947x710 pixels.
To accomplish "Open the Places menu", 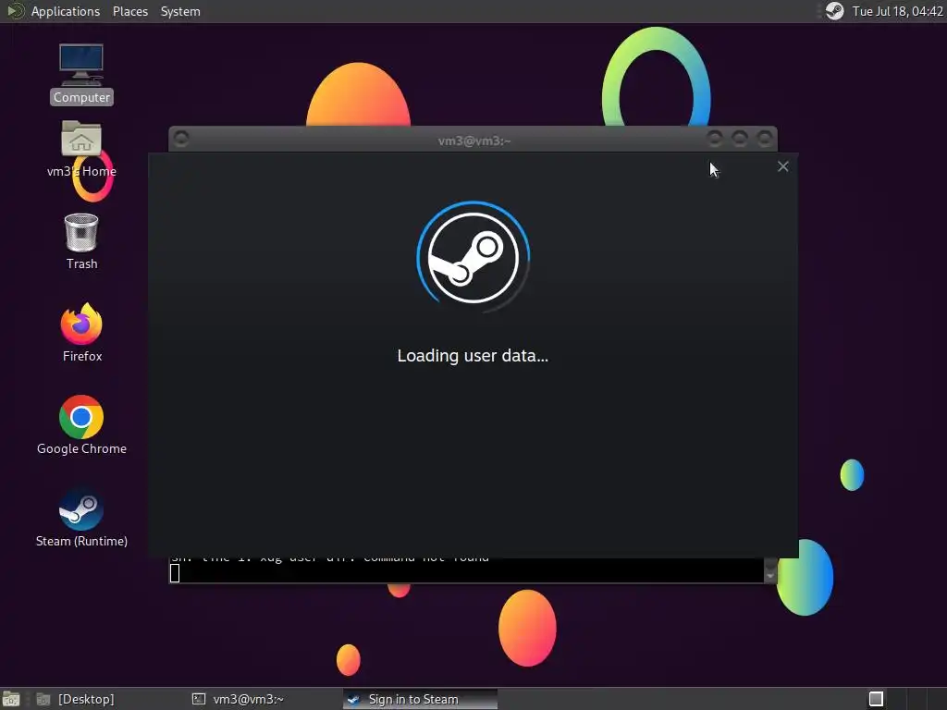I will [129, 11].
